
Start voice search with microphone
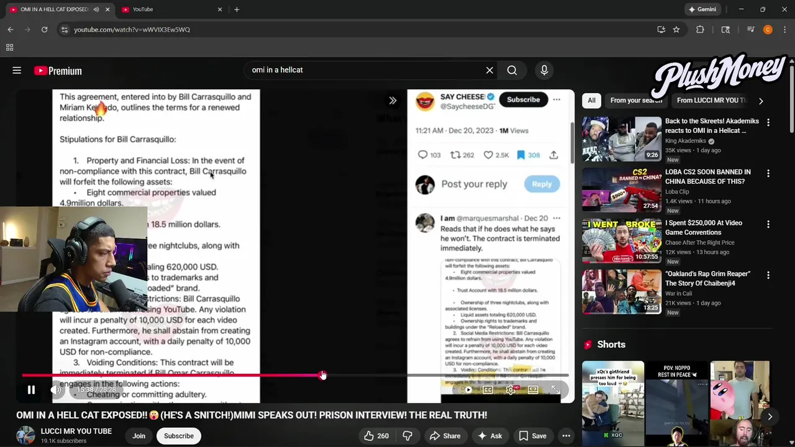[x=544, y=70]
